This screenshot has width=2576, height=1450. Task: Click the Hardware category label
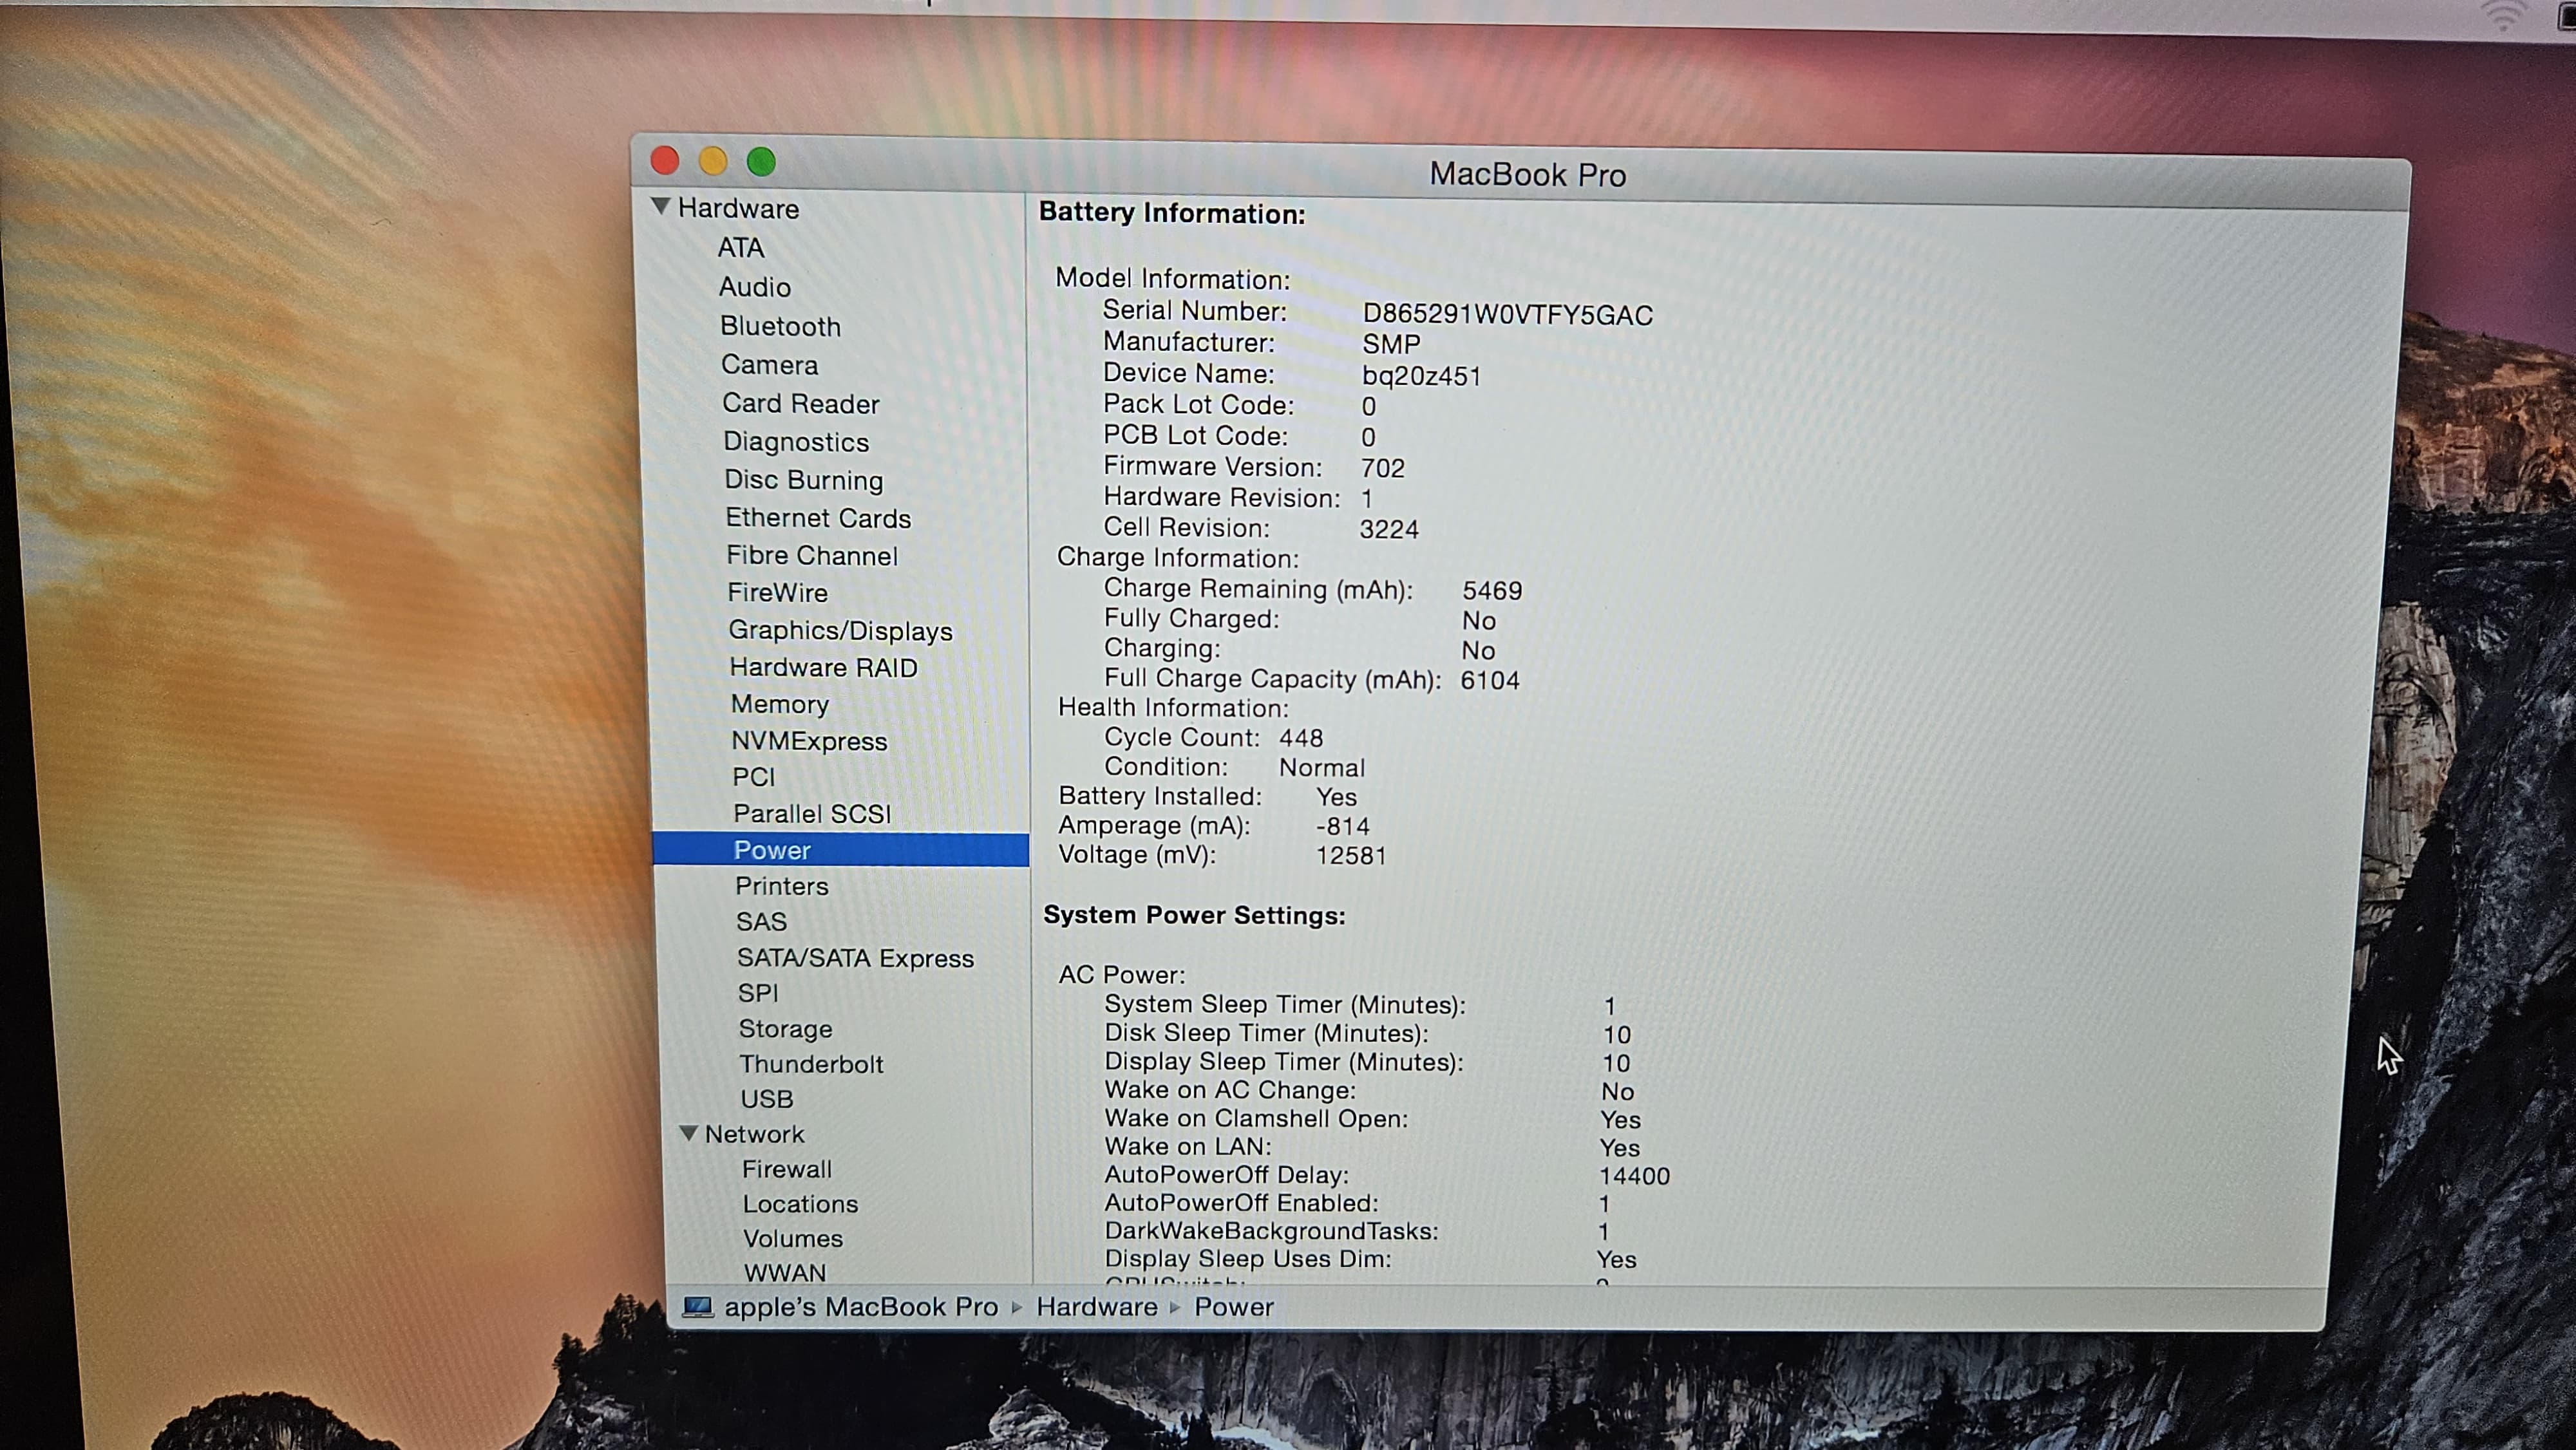739,208
